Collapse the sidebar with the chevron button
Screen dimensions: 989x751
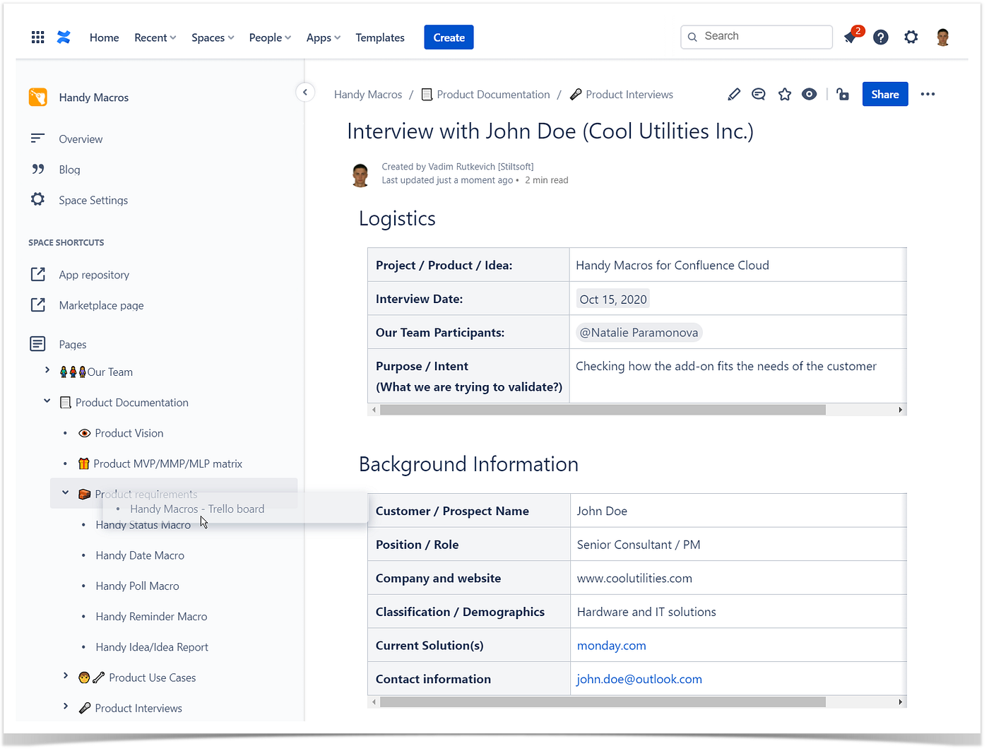click(x=305, y=93)
